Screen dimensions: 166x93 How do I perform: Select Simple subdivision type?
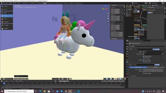click(x=156, y=67)
